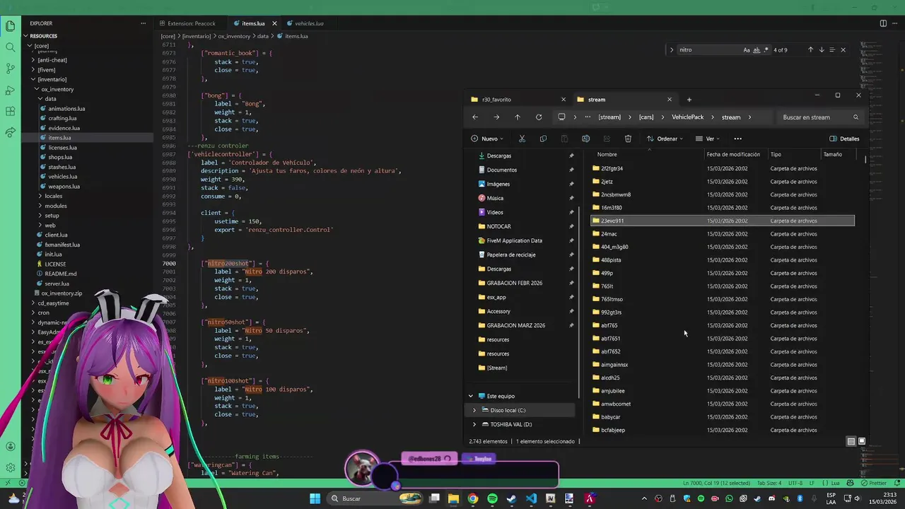The height and width of the screenshot is (509, 905).
Task: Go to previous find match arrow
Action: tap(810, 50)
